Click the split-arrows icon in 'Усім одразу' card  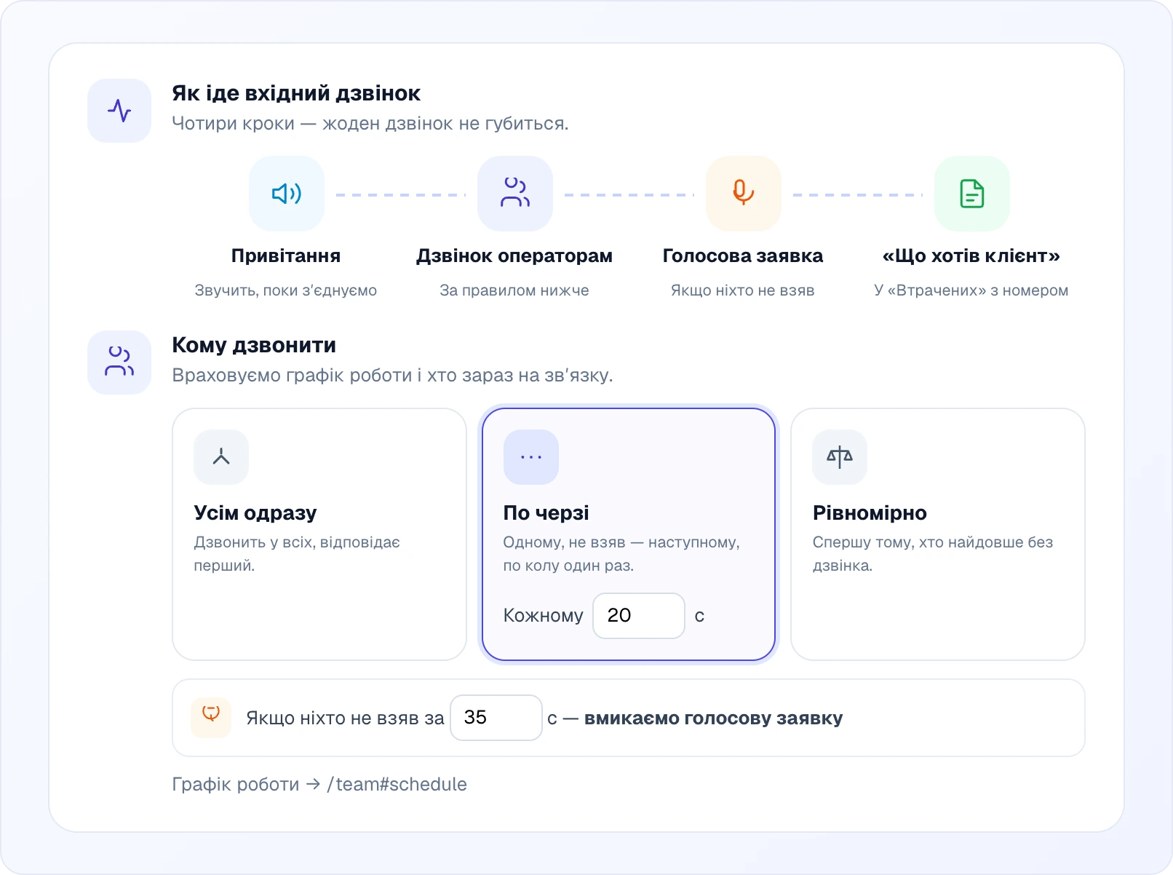click(221, 457)
